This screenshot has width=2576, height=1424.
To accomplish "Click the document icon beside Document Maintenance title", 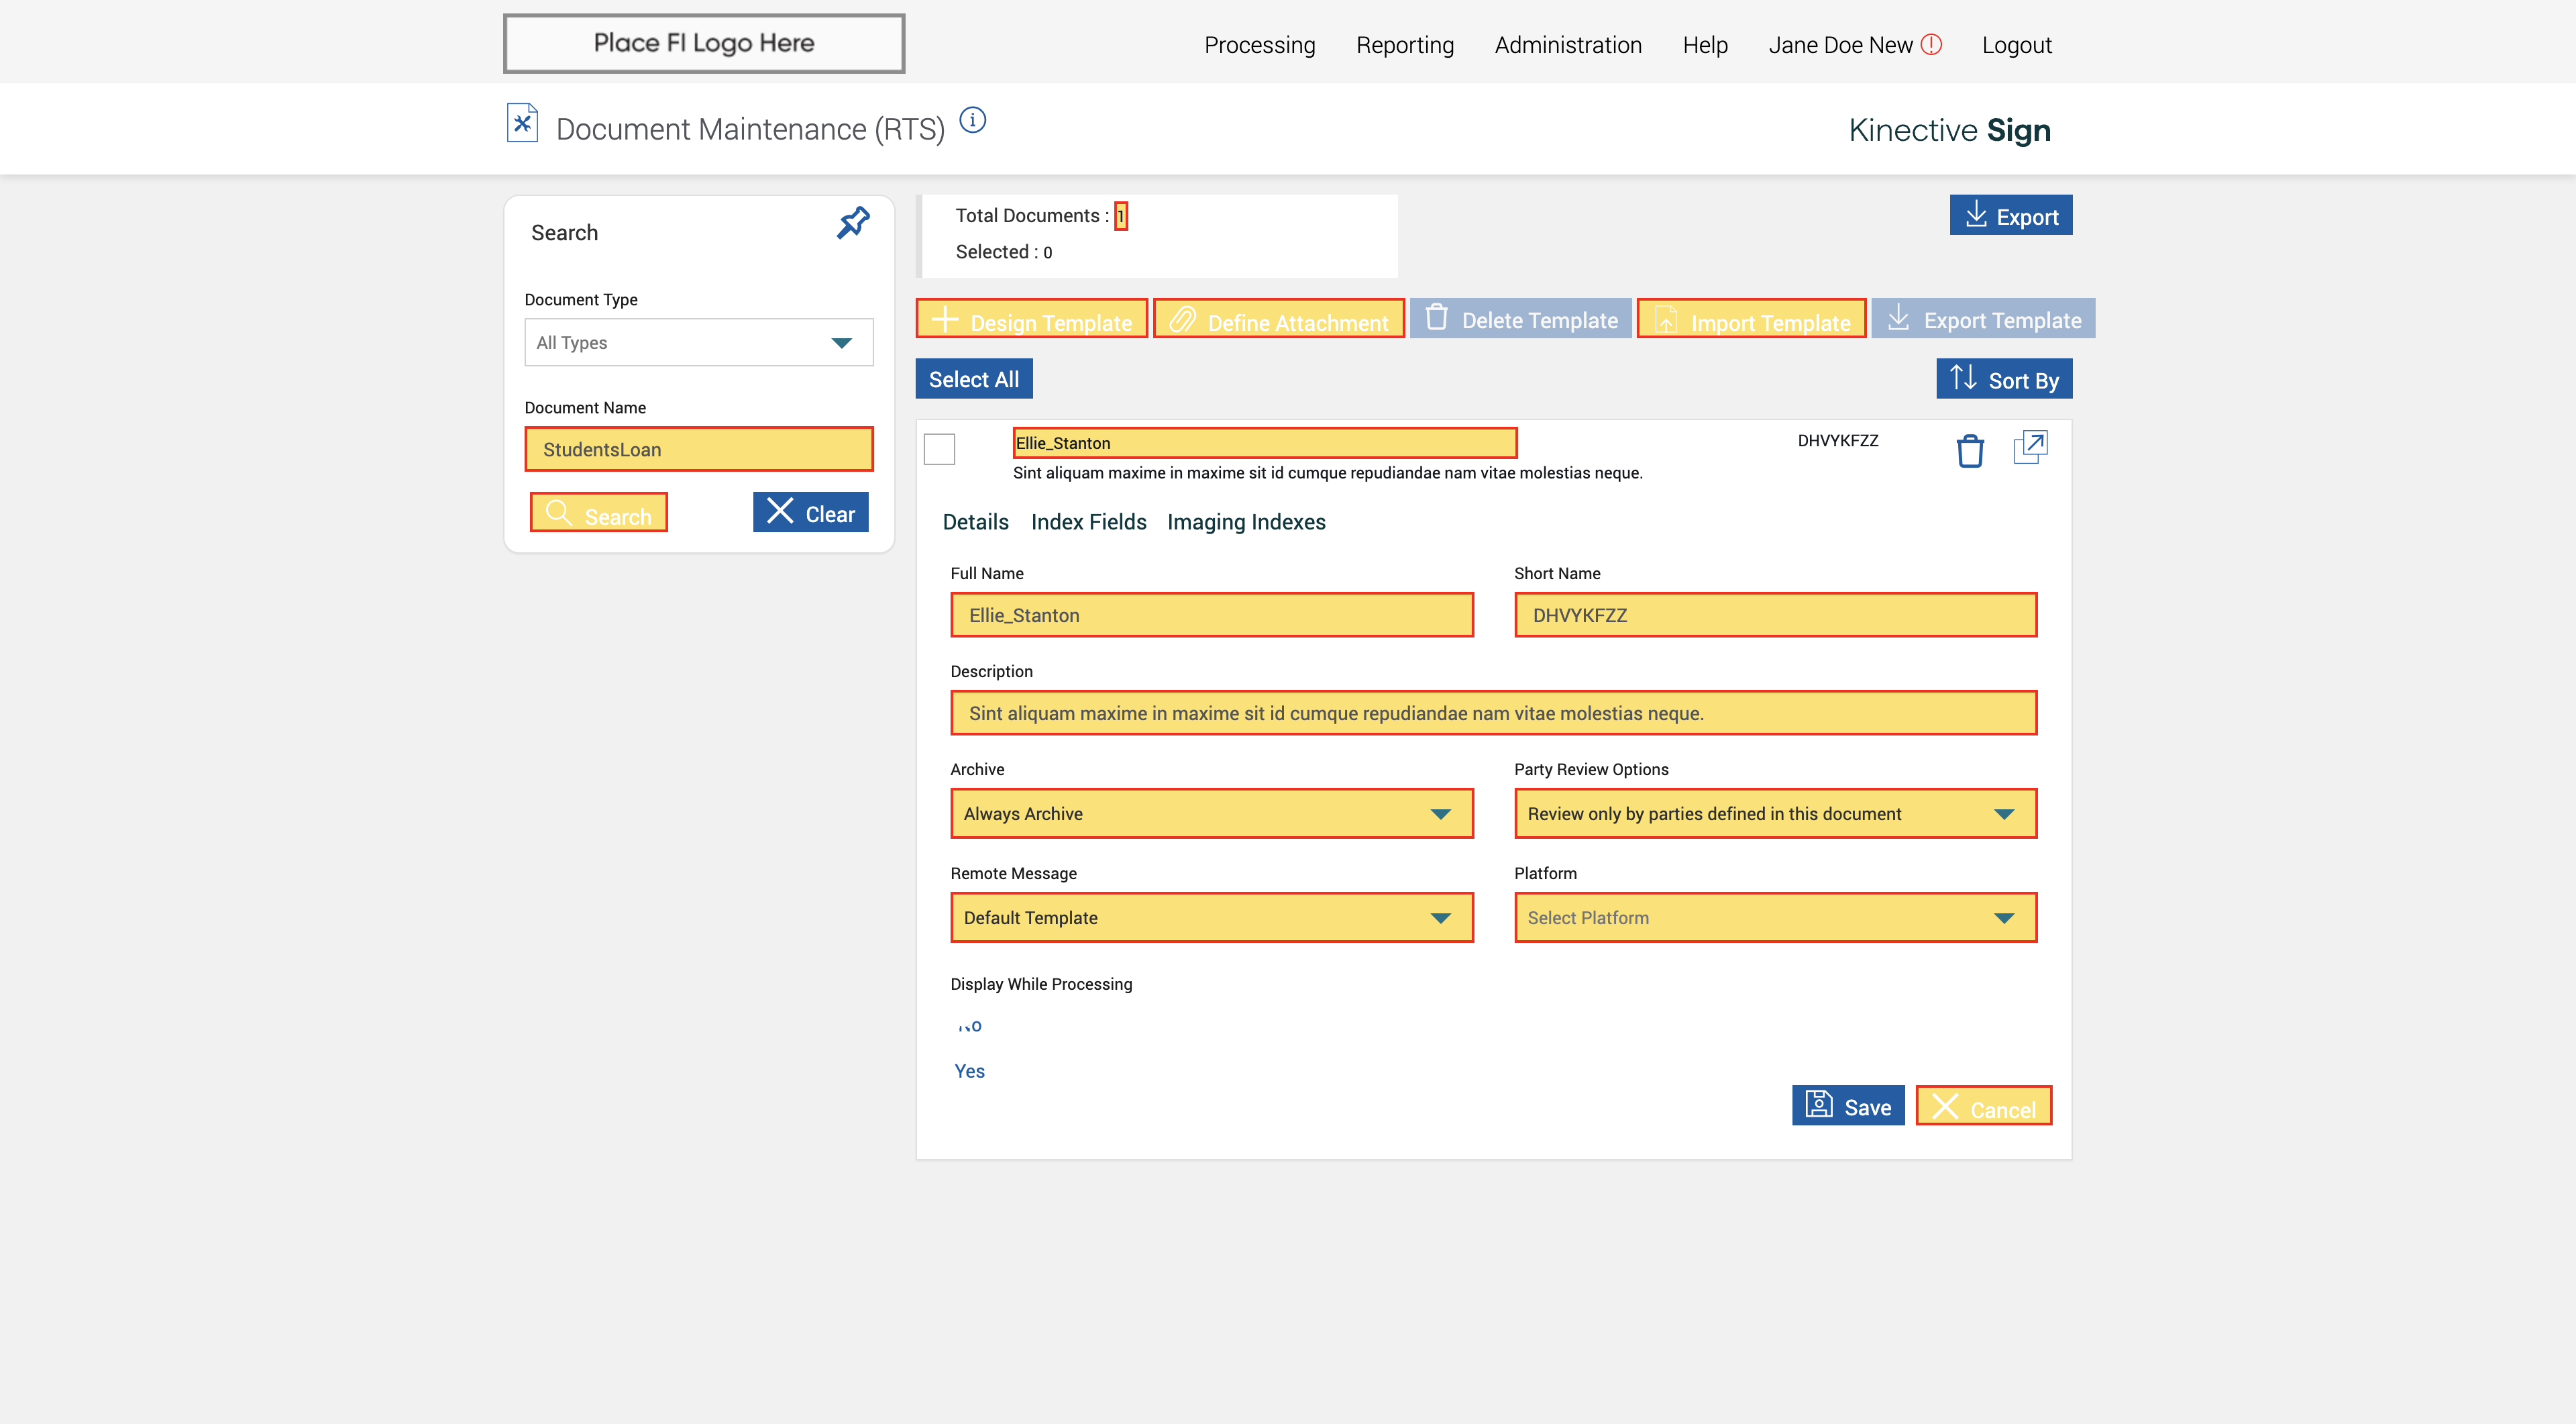I will pyautogui.click(x=522, y=124).
